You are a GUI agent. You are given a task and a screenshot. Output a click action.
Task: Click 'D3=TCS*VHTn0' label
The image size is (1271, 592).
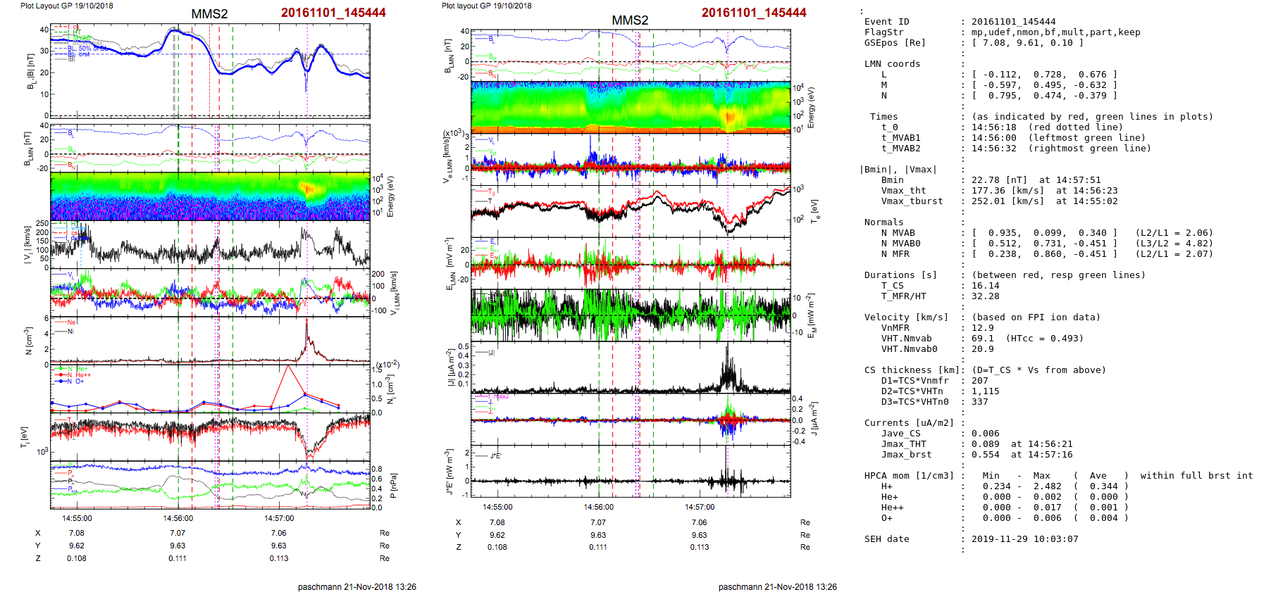(x=914, y=402)
